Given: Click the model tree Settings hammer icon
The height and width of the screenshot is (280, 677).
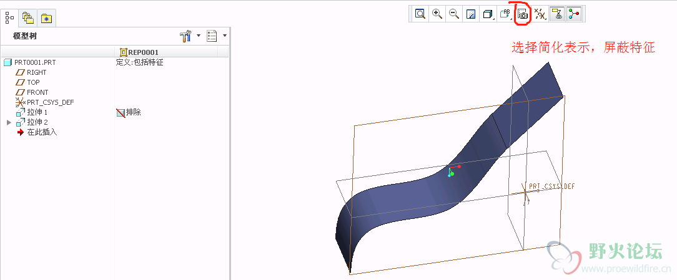Looking at the screenshot, I should 185,36.
